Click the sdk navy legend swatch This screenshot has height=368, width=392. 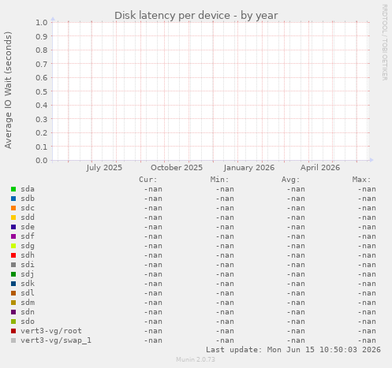point(13,284)
